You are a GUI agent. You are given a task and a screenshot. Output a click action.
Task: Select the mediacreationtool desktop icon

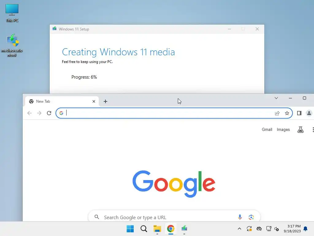tap(12, 45)
